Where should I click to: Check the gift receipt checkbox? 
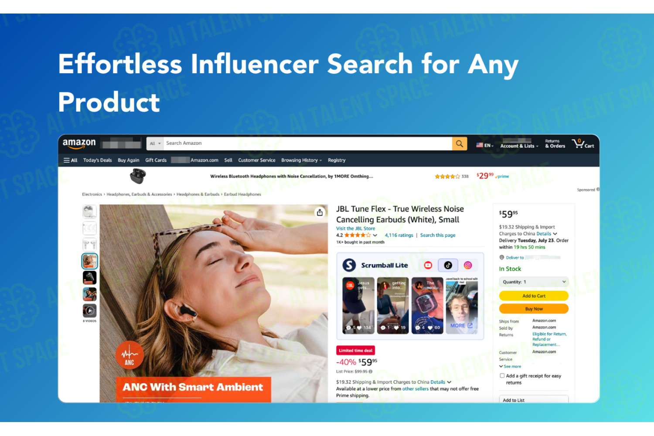point(502,375)
